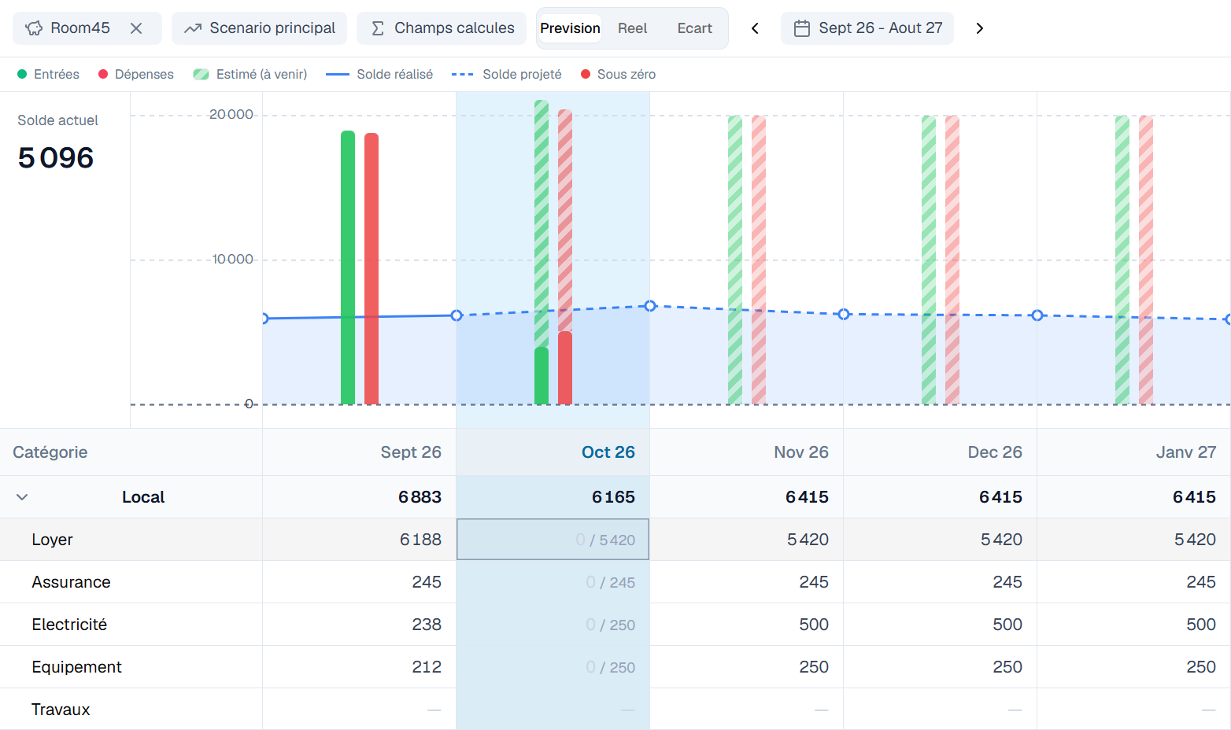Collapse the Local category group

(22, 497)
